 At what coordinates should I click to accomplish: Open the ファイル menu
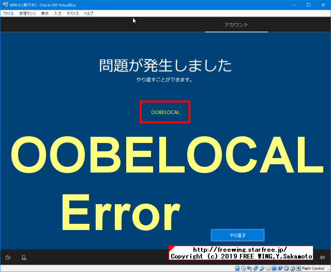pos(8,13)
